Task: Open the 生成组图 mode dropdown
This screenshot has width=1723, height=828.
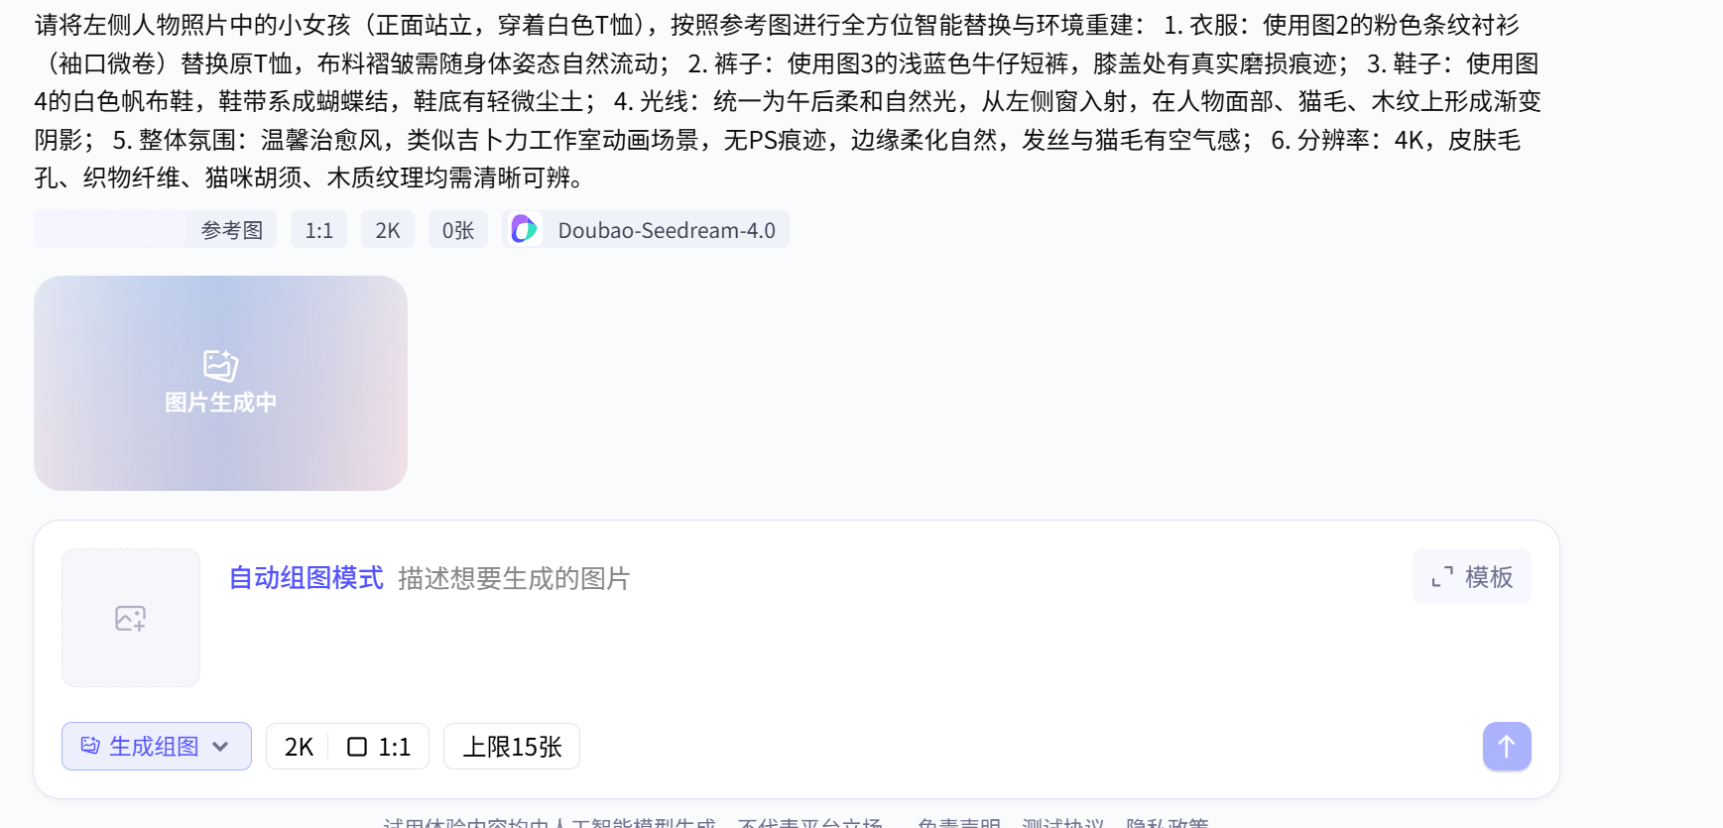Action: tap(157, 746)
